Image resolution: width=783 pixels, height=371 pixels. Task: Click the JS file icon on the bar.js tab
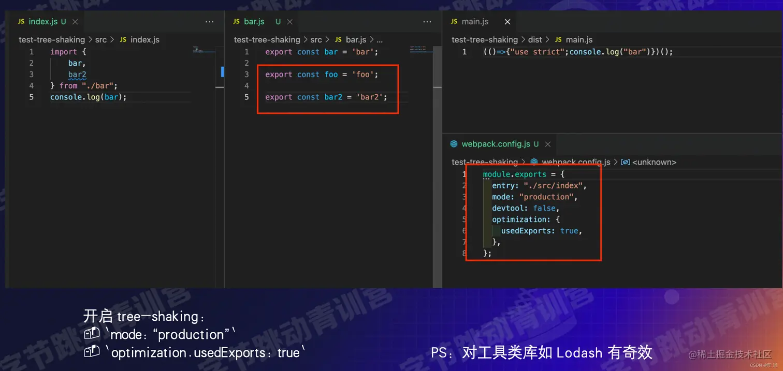pyautogui.click(x=237, y=22)
